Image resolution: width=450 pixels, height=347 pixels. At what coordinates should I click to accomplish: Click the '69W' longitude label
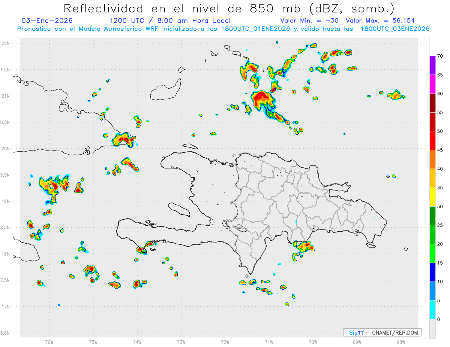click(357, 342)
